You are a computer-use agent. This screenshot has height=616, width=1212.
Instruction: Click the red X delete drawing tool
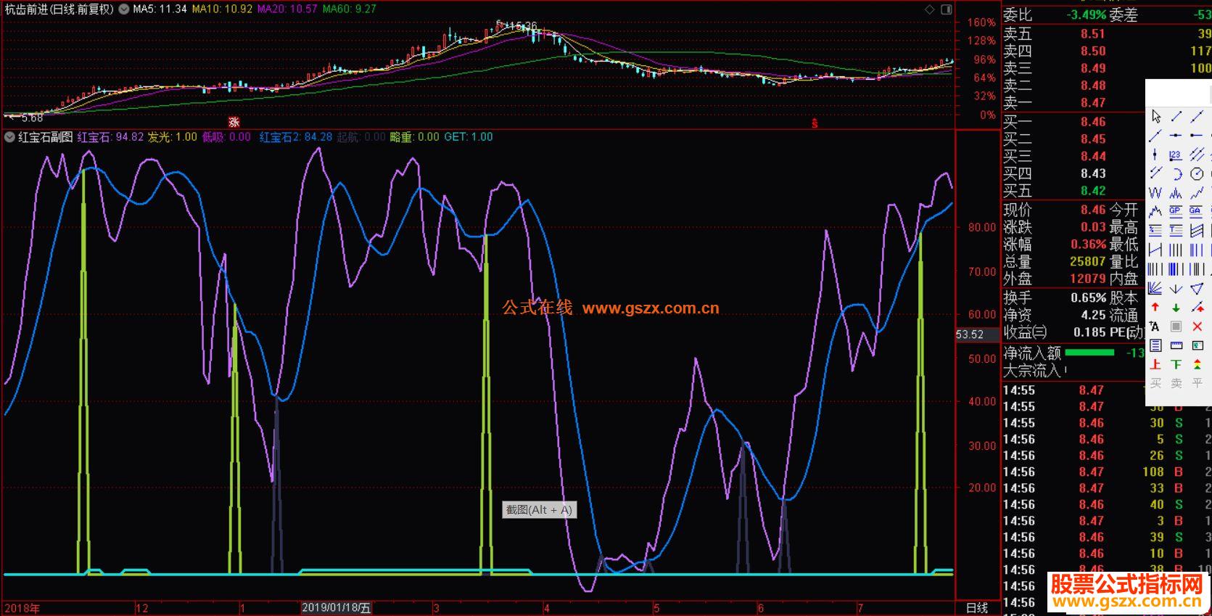pos(1197,326)
